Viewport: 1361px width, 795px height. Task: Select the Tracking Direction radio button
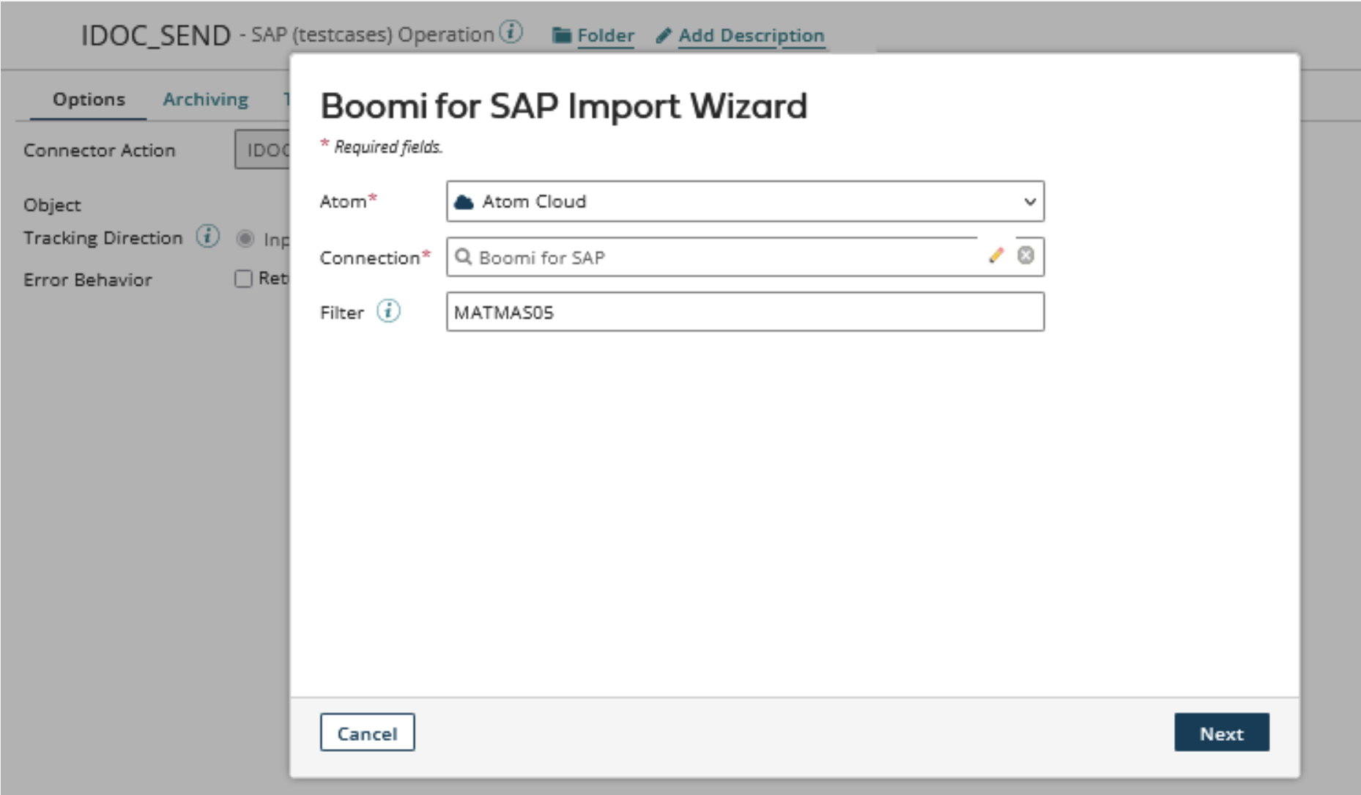pos(245,239)
